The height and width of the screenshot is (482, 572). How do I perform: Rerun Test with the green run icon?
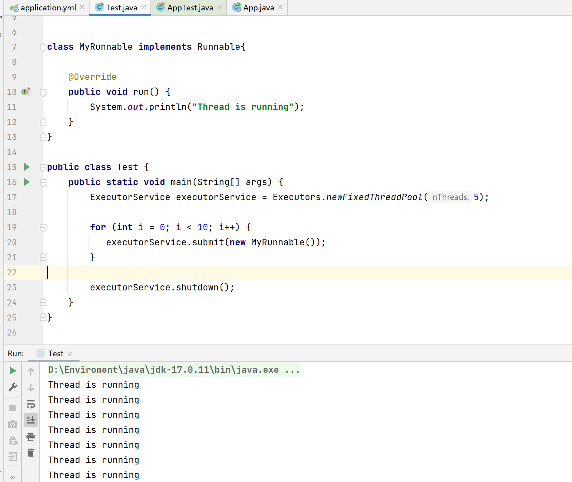(13, 371)
